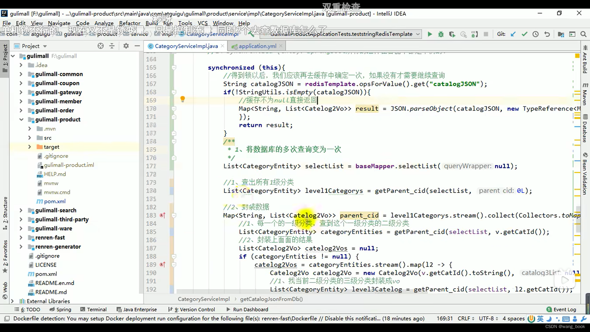Collapse the gulimall-product module

pyautogui.click(x=21, y=120)
